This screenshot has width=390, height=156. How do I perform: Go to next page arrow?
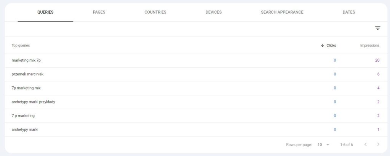tap(378, 145)
